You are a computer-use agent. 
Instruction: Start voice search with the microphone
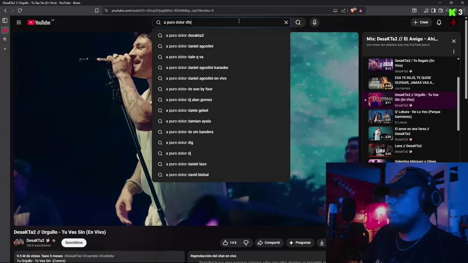(314, 22)
